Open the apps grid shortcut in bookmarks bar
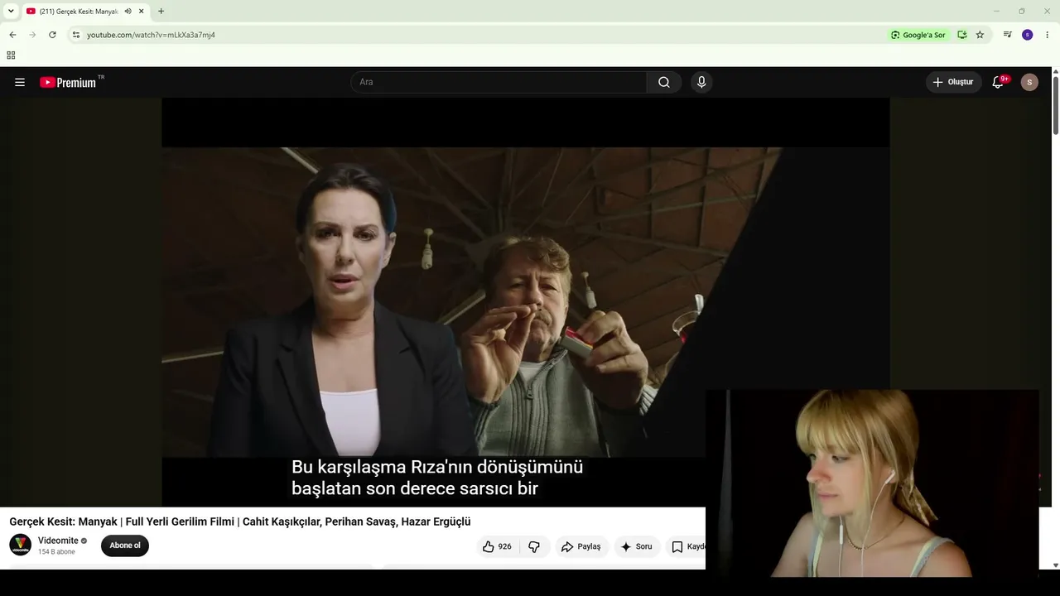Viewport: 1060px width, 596px height. point(11,55)
